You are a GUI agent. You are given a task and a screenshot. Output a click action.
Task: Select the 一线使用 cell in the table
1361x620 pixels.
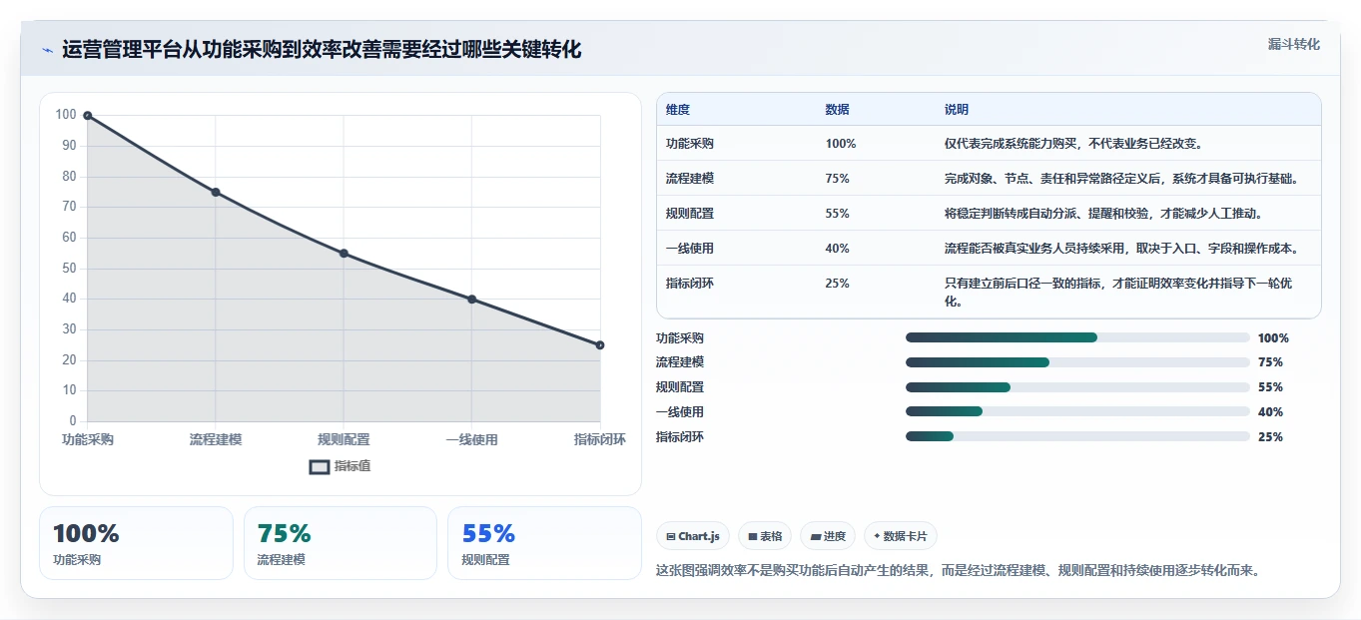pyautogui.click(x=690, y=249)
